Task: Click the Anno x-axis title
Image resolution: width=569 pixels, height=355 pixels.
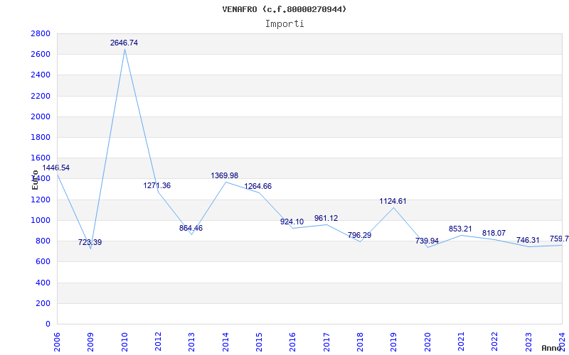Action: [551, 348]
